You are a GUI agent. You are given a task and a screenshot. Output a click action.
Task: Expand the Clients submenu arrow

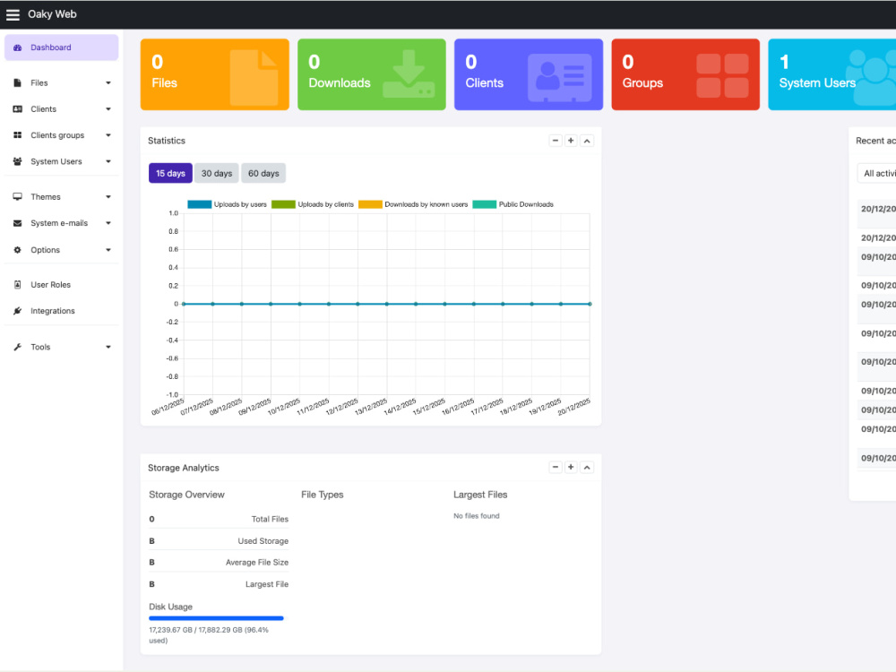(108, 109)
